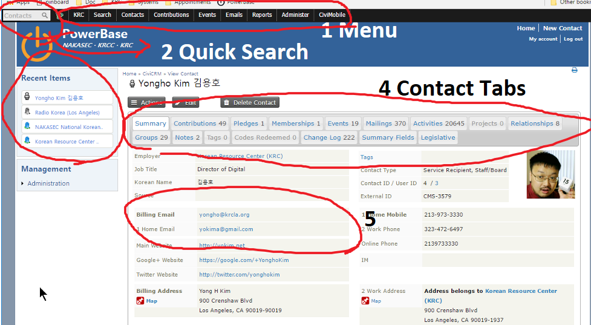This screenshot has height=325, width=591.
Task: Open the CiviMobile menu
Action: 332,15
